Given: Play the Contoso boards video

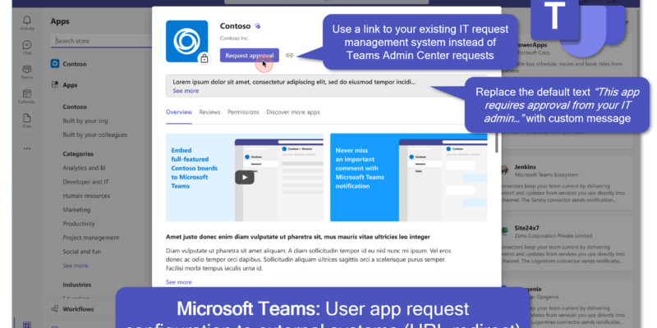Looking at the screenshot, I should (243, 176).
